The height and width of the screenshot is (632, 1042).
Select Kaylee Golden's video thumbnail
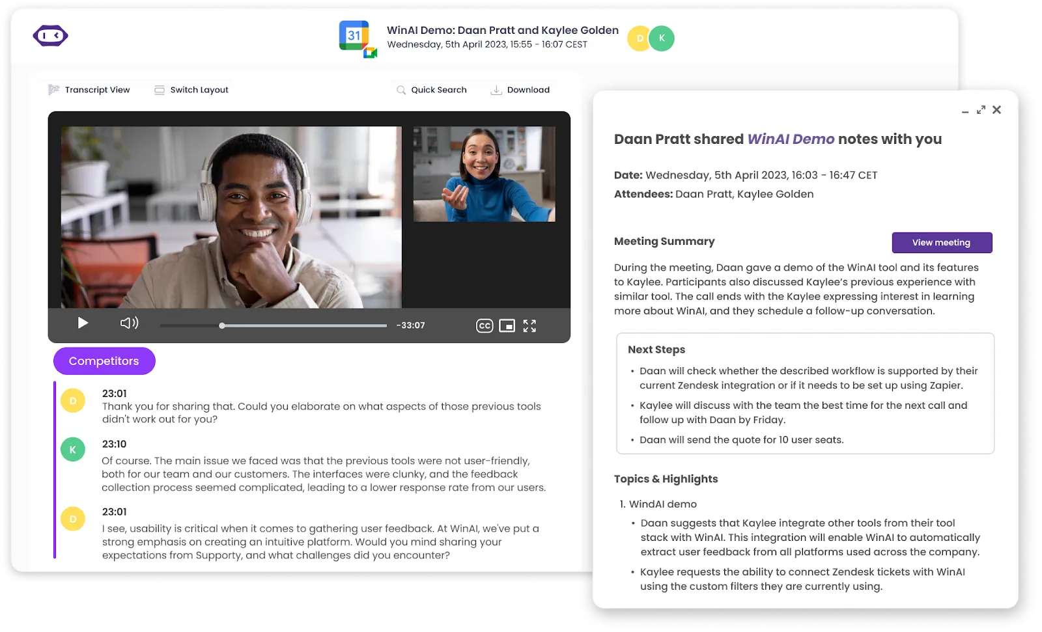click(x=484, y=174)
